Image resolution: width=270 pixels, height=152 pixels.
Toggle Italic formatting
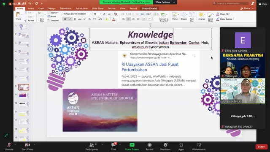tap(70, 19)
